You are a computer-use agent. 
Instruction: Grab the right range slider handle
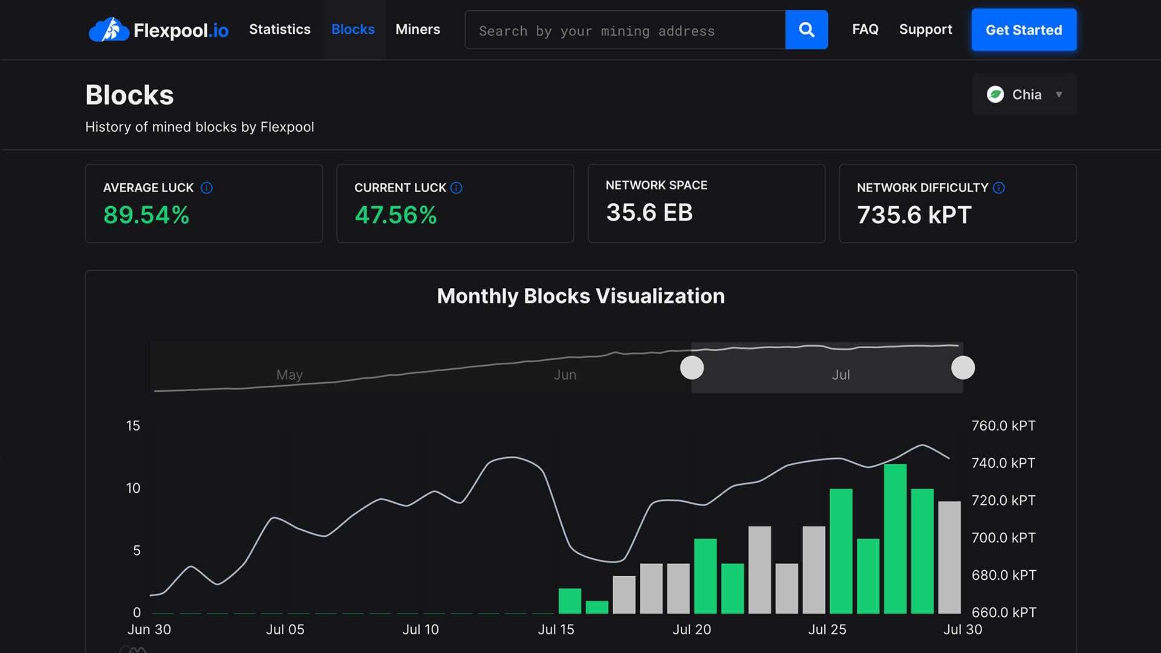(963, 368)
